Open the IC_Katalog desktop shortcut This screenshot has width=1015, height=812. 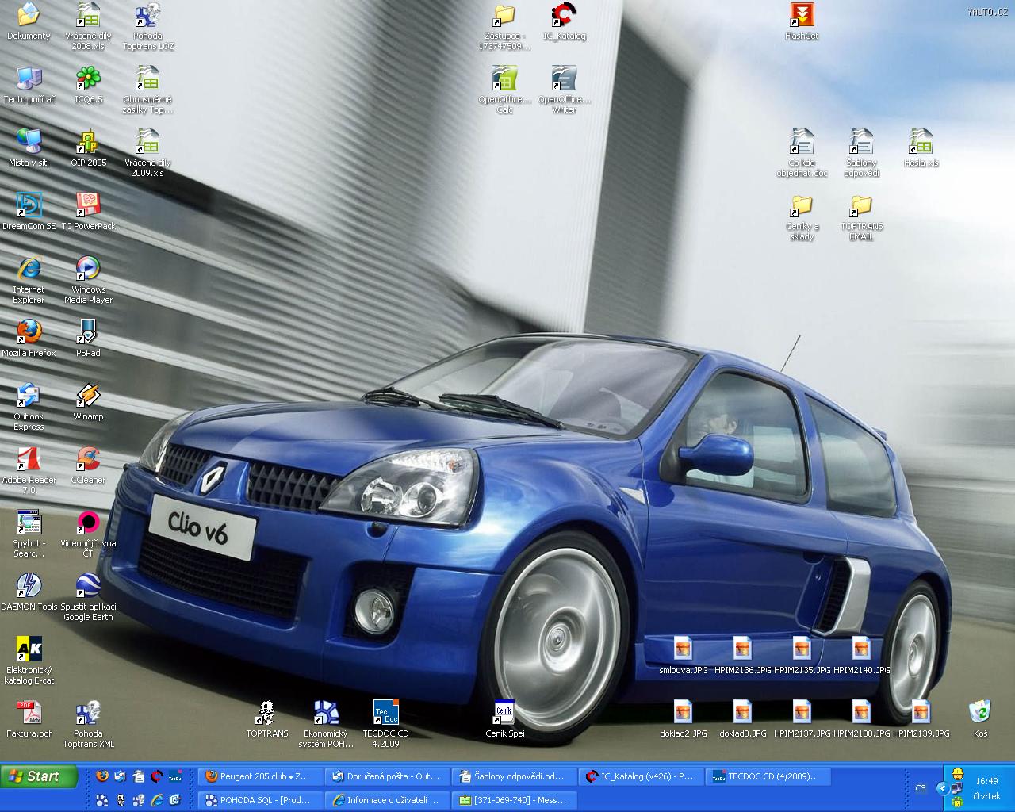(564, 16)
